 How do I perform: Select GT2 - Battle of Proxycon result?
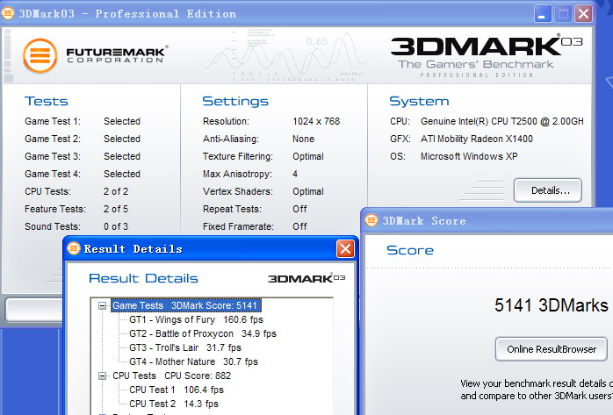pyautogui.click(x=202, y=333)
